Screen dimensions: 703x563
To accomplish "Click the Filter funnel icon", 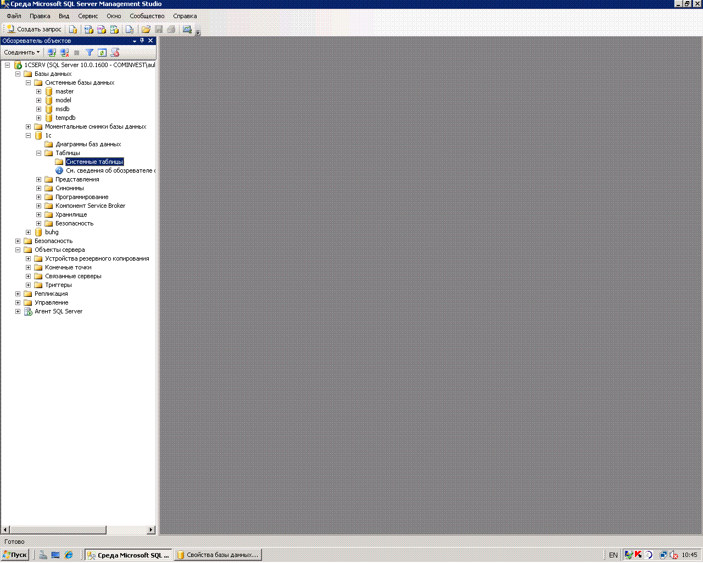I will pyautogui.click(x=90, y=52).
